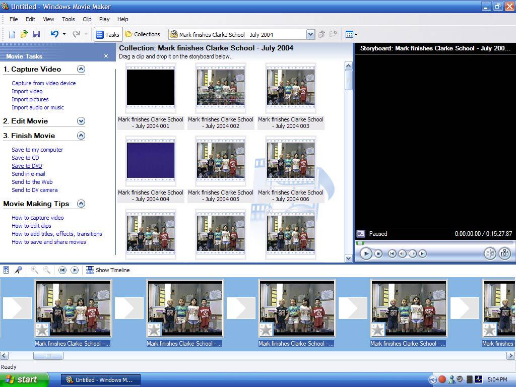This screenshot has height=387, width=516.
Task: Click the Up One Level icon
Action: click(x=322, y=34)
